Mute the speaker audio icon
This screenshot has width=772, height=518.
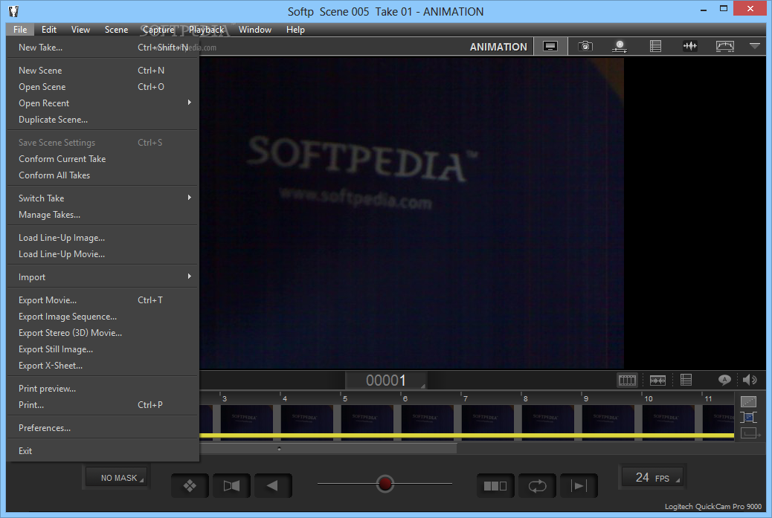[750, 379]
